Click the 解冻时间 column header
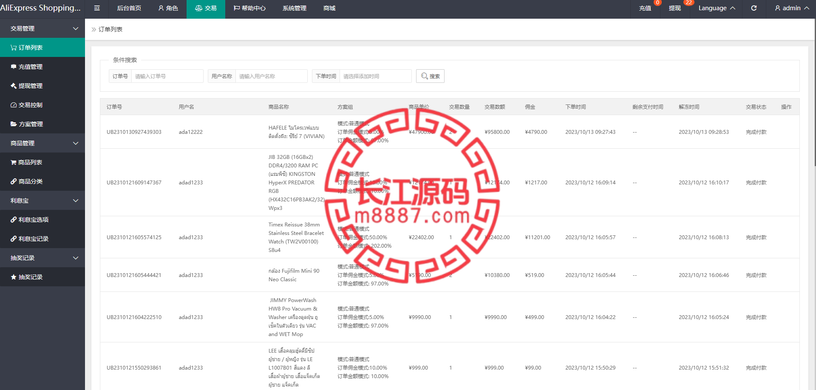The height and width of the screenshot is (390, 816). point(689,107)
